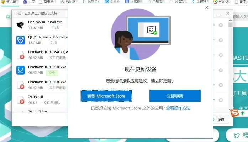Remove the HeiShaV10_Install.exe download entry with its X
248x142 pixels.
(221, 25)
